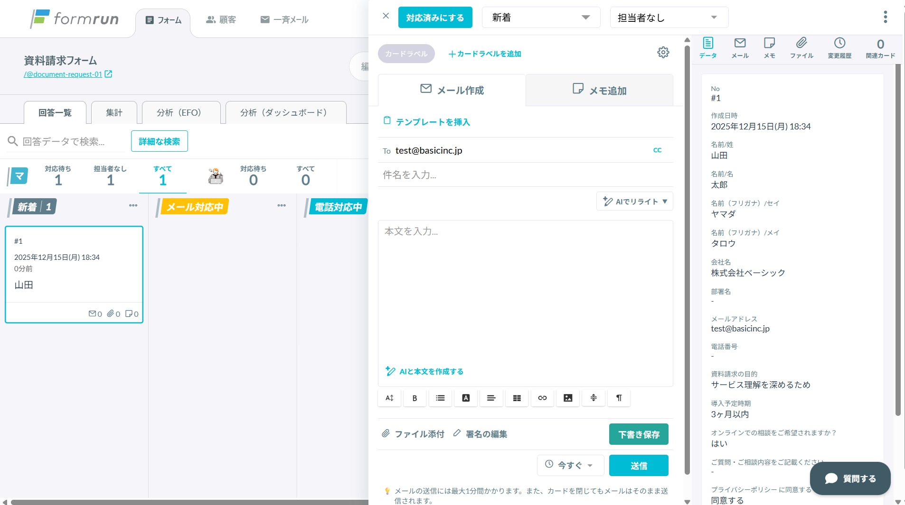Save a draft with 下書き保存
Viewport: 905px width, 505px height.
pyautogui.click(x=638, y=434)
